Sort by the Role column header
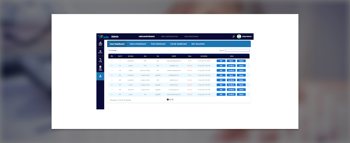Image resolution: width=350 pixels, height=143 pixels. pos(158,56)
